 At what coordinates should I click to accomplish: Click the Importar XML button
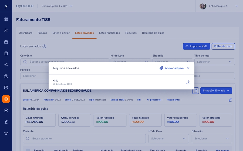196,46
